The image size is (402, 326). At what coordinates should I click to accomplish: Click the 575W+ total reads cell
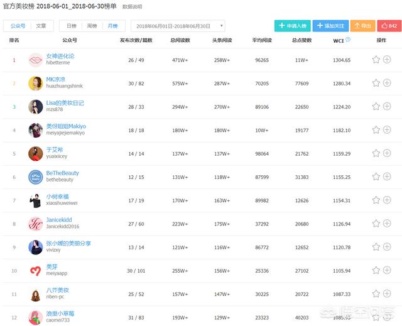(180, 84)
